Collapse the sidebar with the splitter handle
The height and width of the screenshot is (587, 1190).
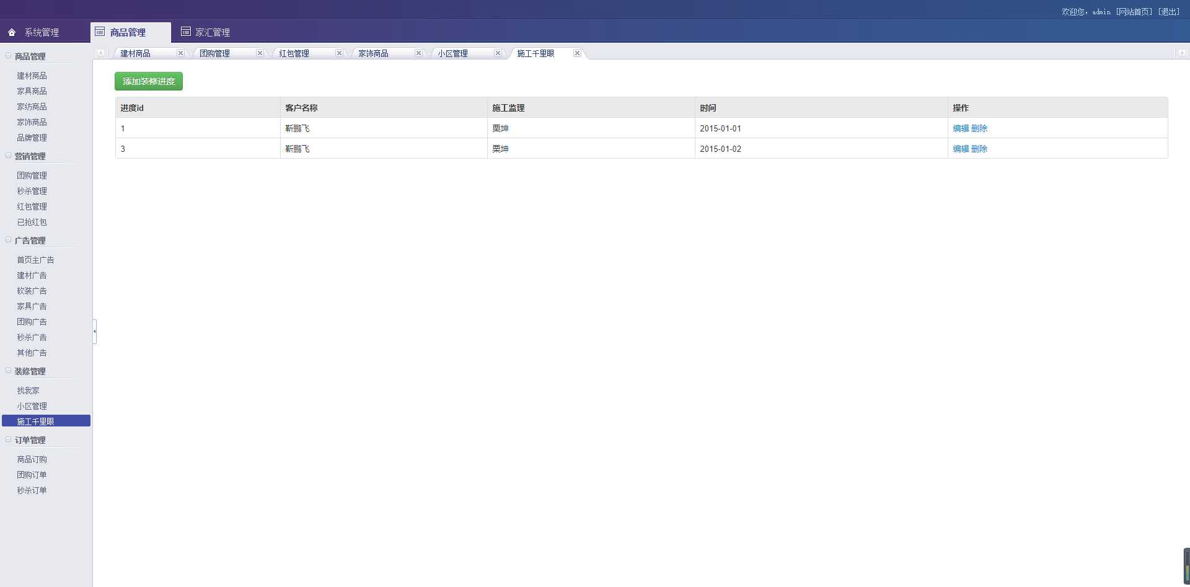pos(94,331)
